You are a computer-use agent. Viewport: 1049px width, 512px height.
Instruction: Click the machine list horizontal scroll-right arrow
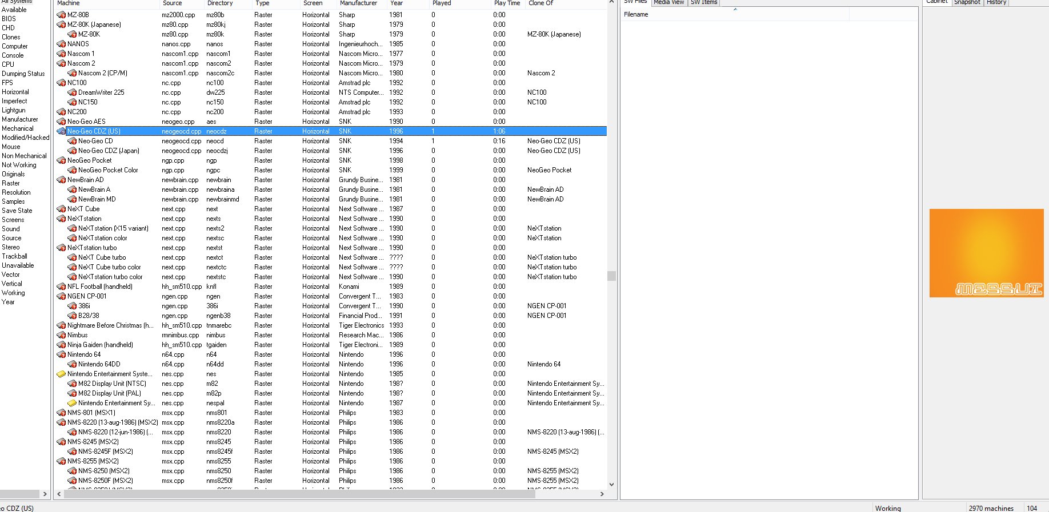[x=602, y=494]
